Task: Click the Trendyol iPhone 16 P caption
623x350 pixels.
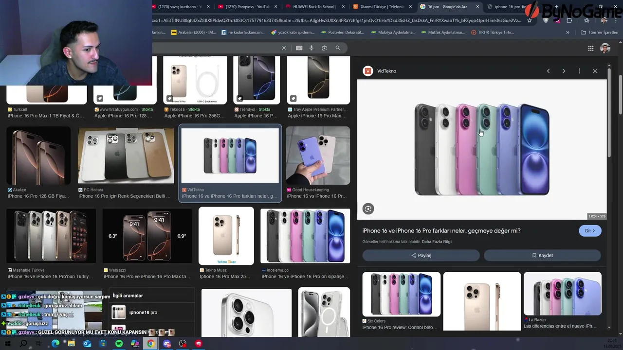Action: click(256, 116)
